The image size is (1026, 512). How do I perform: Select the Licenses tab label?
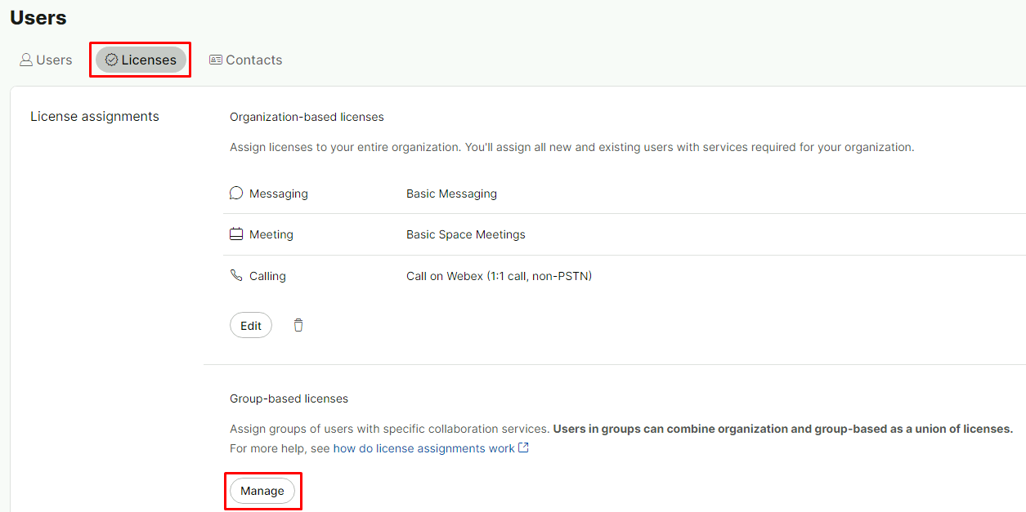(149, 60)
